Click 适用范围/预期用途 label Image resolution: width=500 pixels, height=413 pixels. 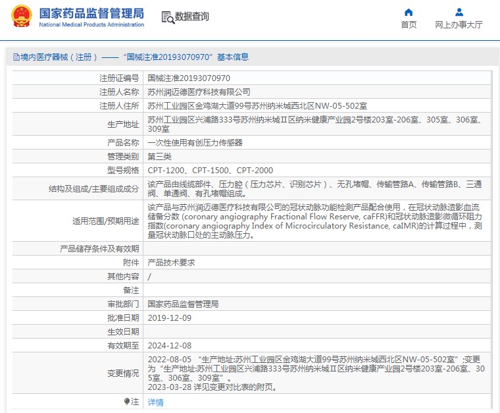(105, 221)
